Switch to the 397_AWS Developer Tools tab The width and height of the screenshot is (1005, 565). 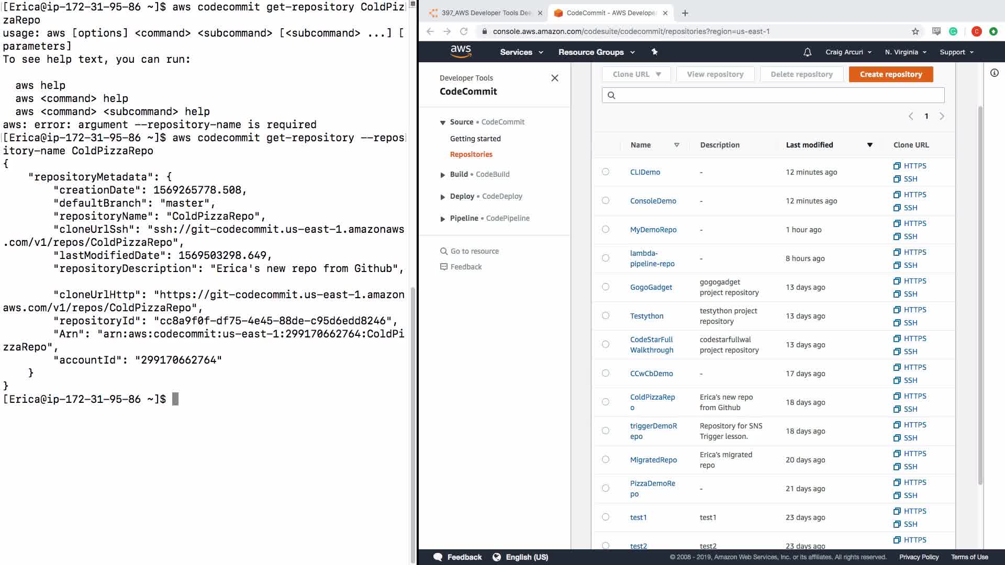[x=486, y=13]
